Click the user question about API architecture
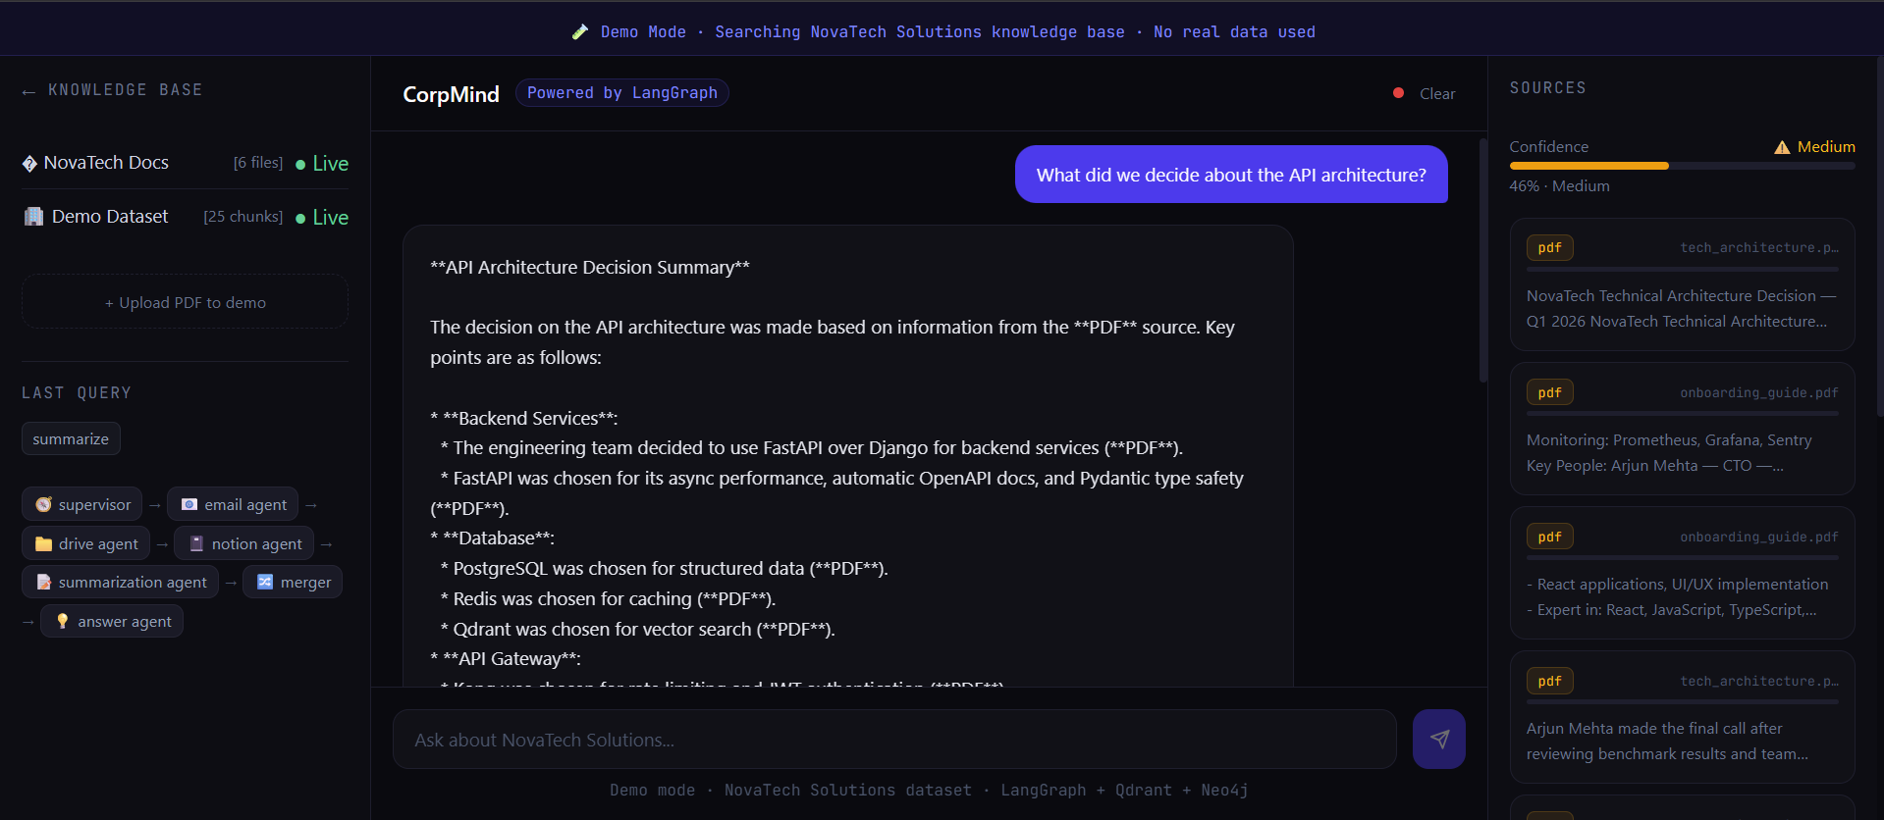 tap(1231, 175)
